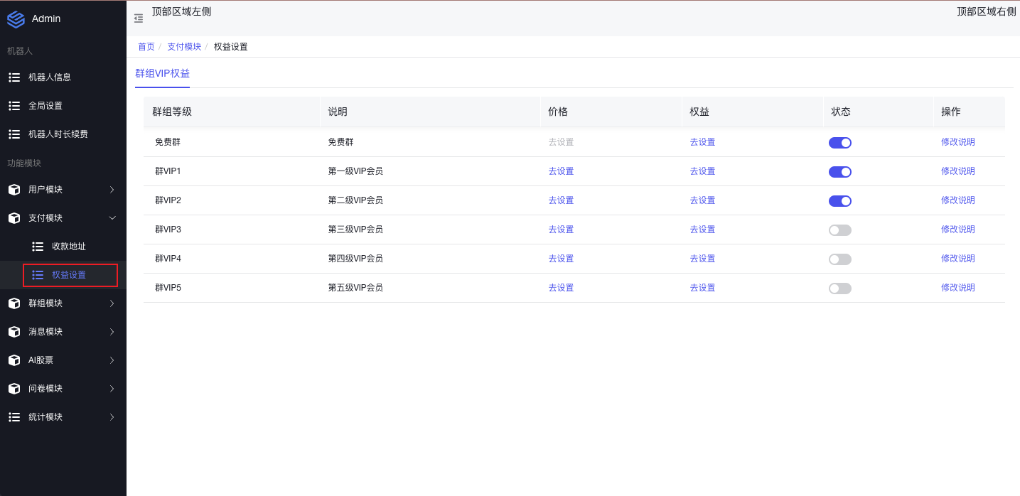Expand the 群组模块 submenu arrow

click(x=112, y=303)
